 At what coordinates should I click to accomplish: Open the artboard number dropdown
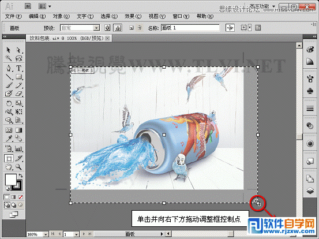point(76,234)
